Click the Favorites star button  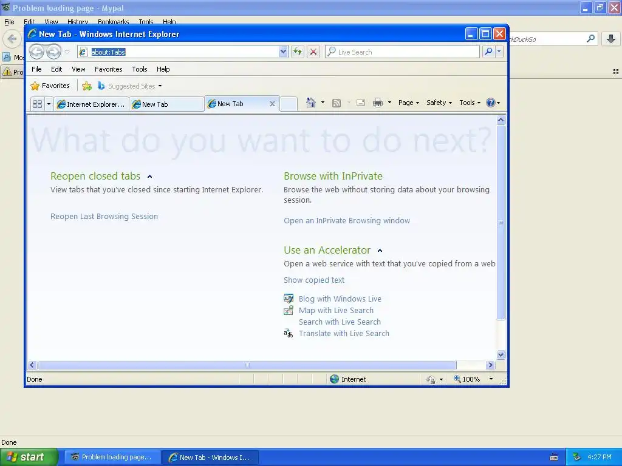point(50,86)
